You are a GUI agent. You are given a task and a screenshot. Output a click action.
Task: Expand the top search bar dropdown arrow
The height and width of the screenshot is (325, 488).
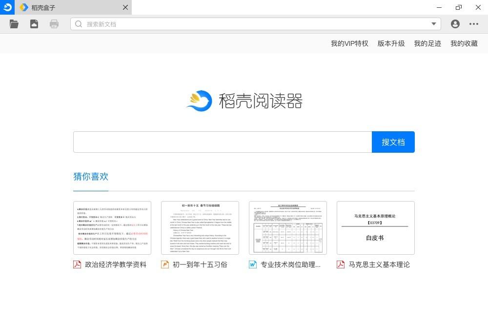tap(433, 24)
